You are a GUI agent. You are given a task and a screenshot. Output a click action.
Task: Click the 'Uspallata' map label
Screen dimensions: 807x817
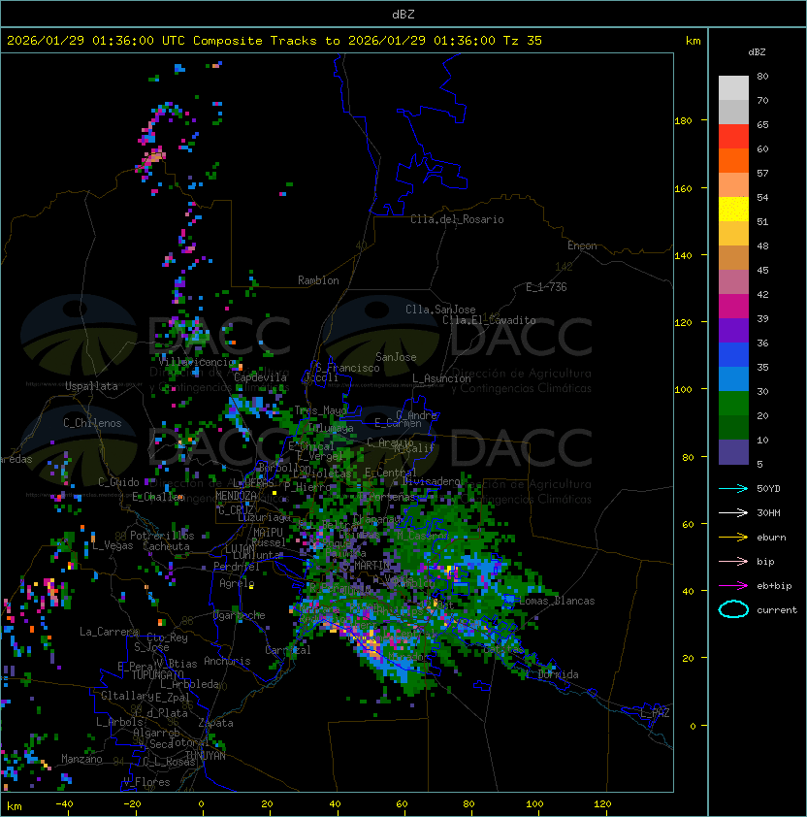tap(91, 386)
